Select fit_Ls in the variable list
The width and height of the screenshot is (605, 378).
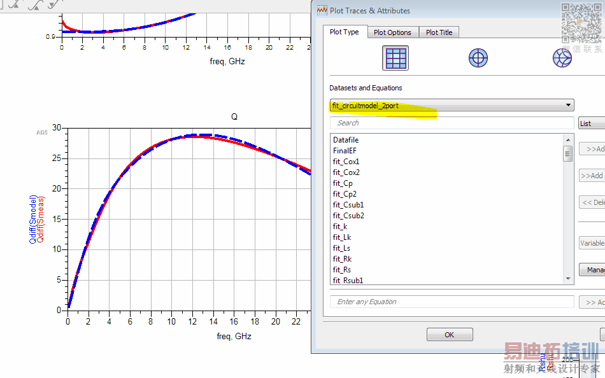coord(341,248)
